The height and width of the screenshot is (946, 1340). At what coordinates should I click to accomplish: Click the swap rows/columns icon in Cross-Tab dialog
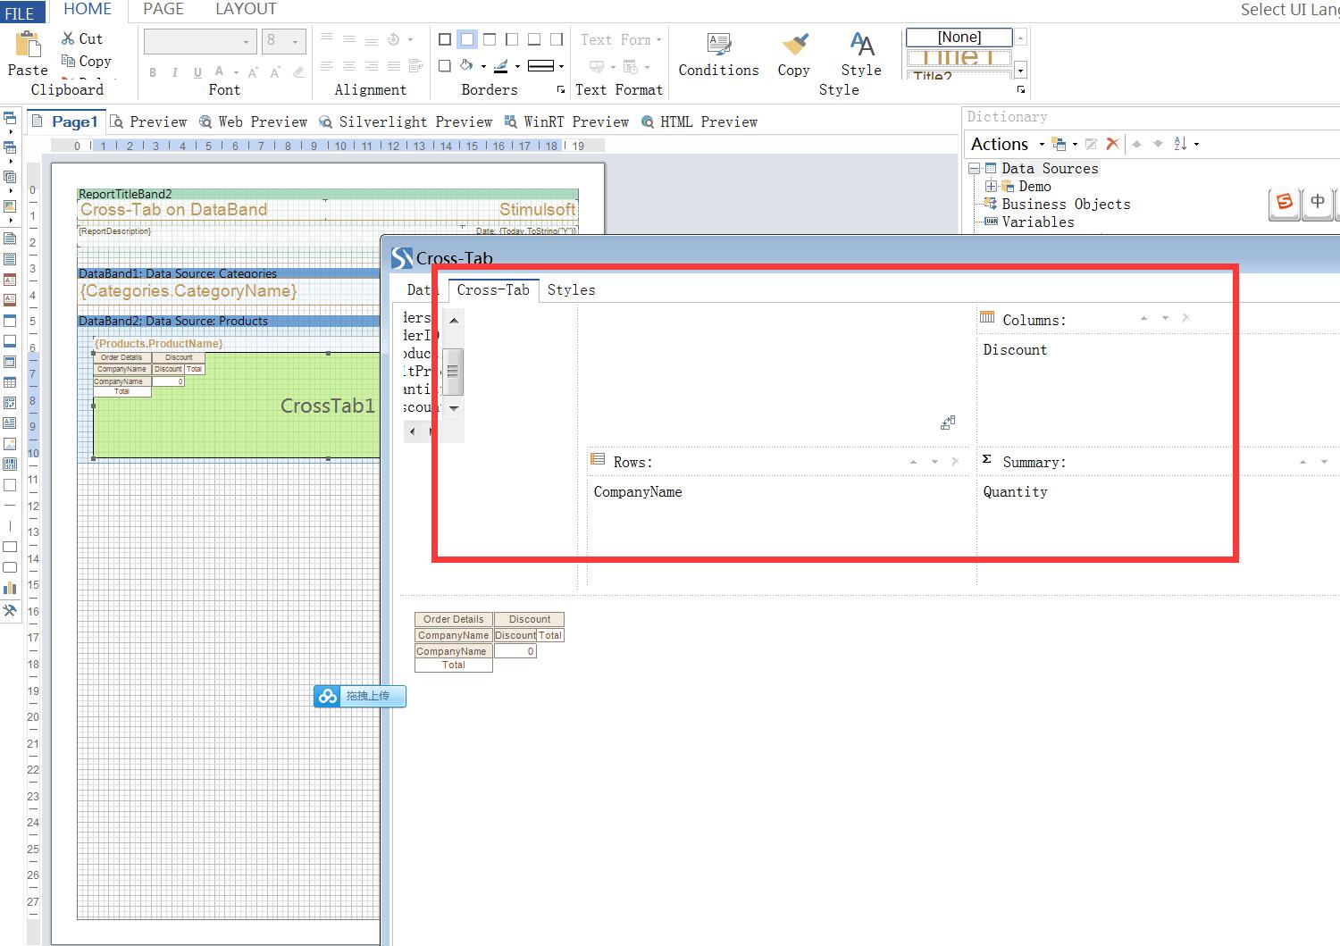(x=948, y=423)
